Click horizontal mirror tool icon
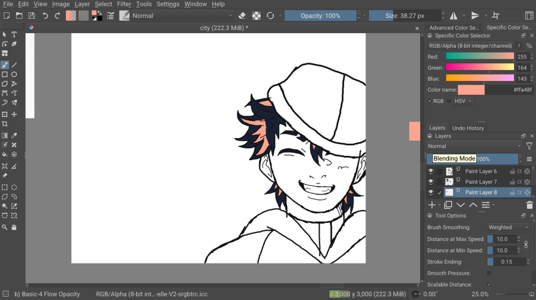This screenshot has height=300, width=536. click(x=453, y=16)
